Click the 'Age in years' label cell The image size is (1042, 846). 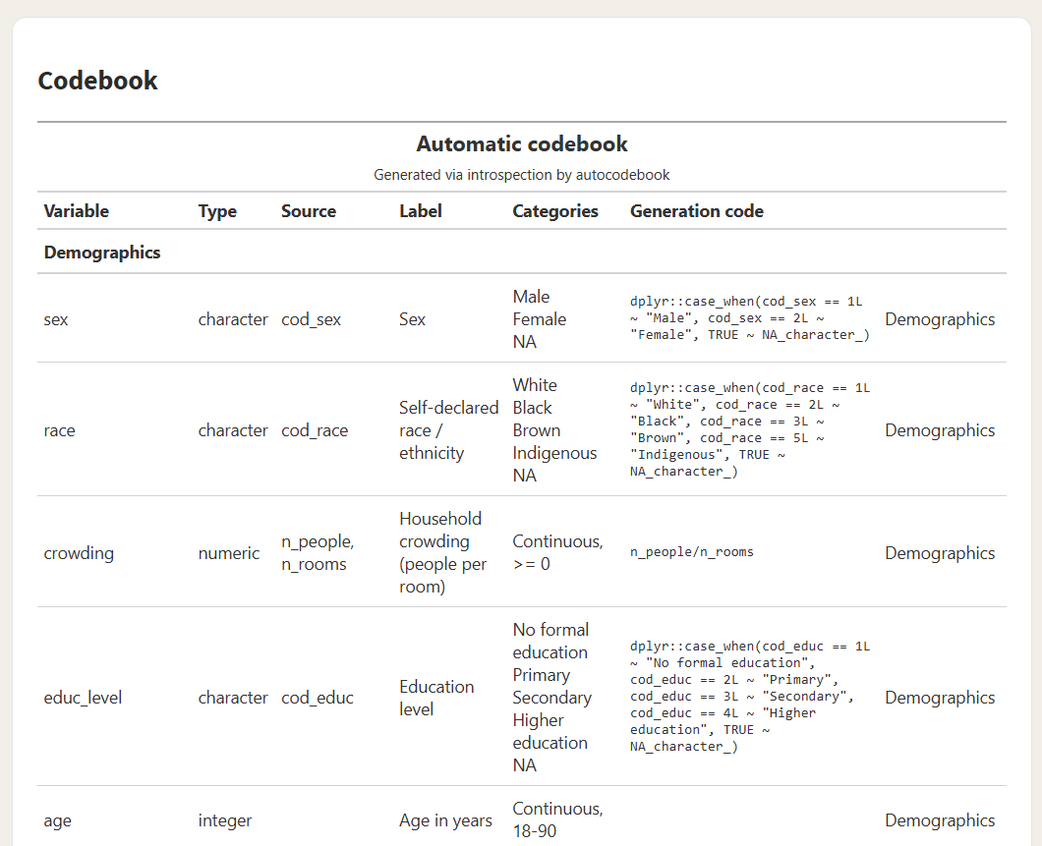pyautogui.click(x=445, y=820)
